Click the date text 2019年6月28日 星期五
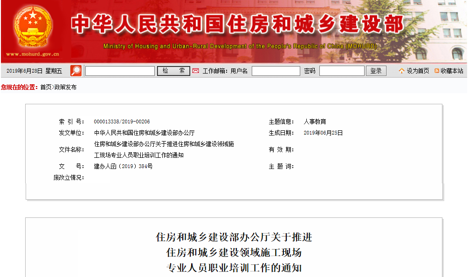Screen dimensions: 476x277 coord(34,71)
